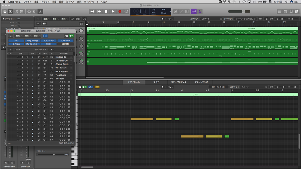Toggle the Toolbar display icon
Viewport: 301px width, 169px height.
(x=22, y=12)
